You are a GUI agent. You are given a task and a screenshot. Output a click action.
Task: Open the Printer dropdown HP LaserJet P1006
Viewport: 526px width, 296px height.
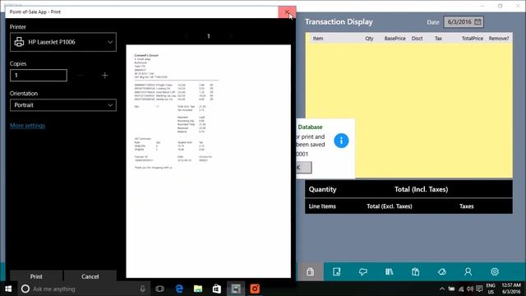pyautogui.click(x=63, y=42)
